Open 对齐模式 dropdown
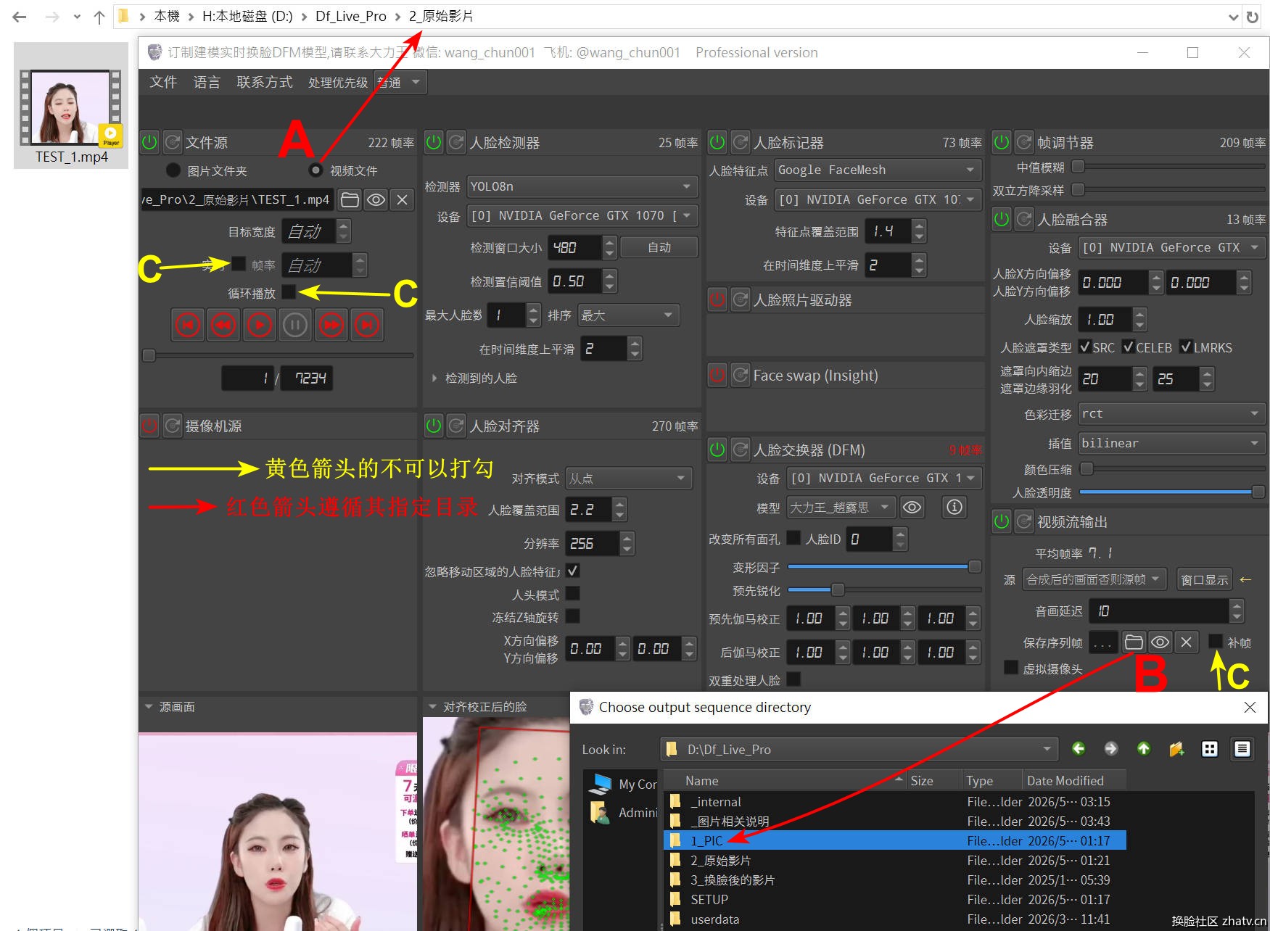Viewport: 1270px width, 931px height. [x=629, y=479]
